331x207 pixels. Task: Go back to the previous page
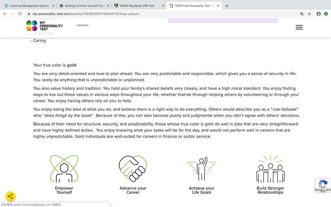pos(5,14)
